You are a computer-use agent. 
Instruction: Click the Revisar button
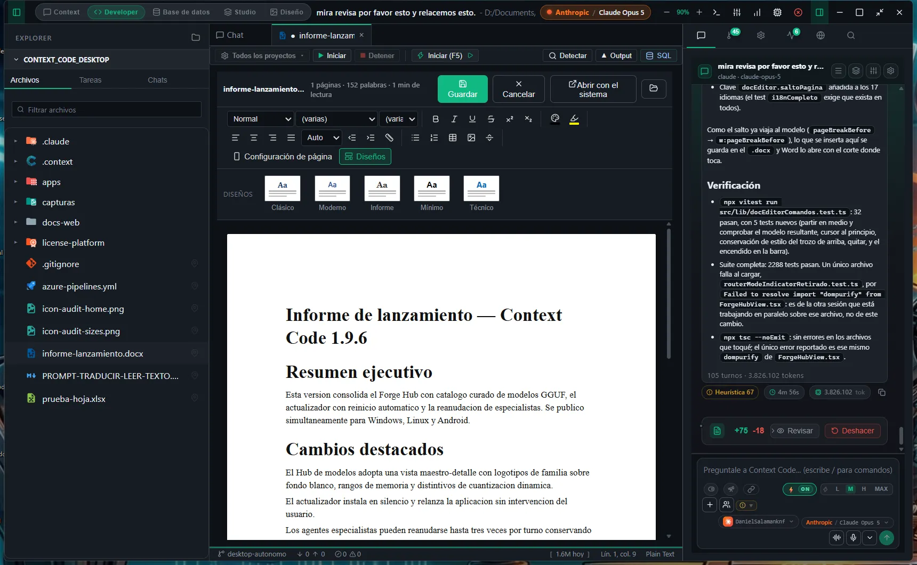(x=795, y=431)
